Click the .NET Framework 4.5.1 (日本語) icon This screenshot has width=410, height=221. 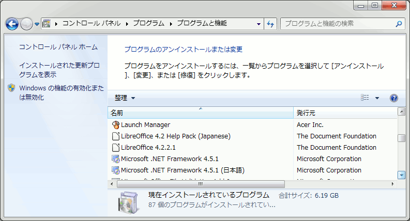pos(116,170)
